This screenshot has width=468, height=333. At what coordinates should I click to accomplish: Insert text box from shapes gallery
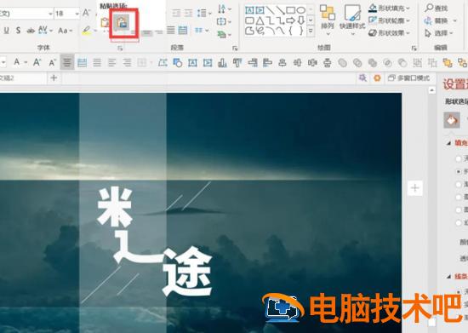click(249, 10)
